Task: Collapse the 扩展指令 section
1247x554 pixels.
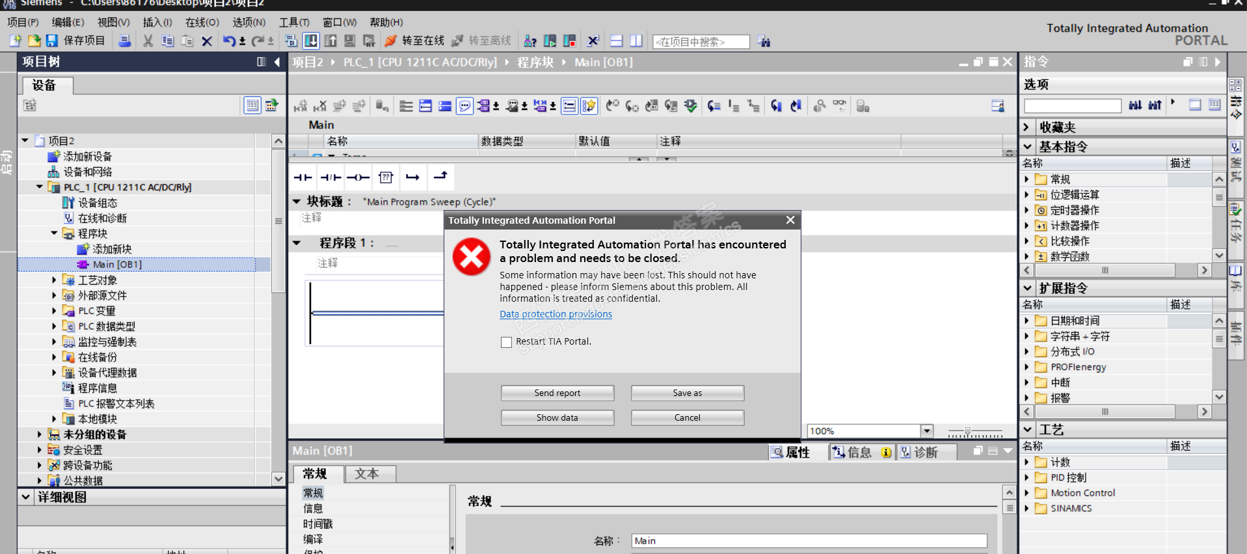Action: [1027, 288]
